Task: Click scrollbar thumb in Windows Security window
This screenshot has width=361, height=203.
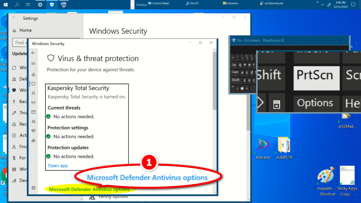Action: [214, 80]
